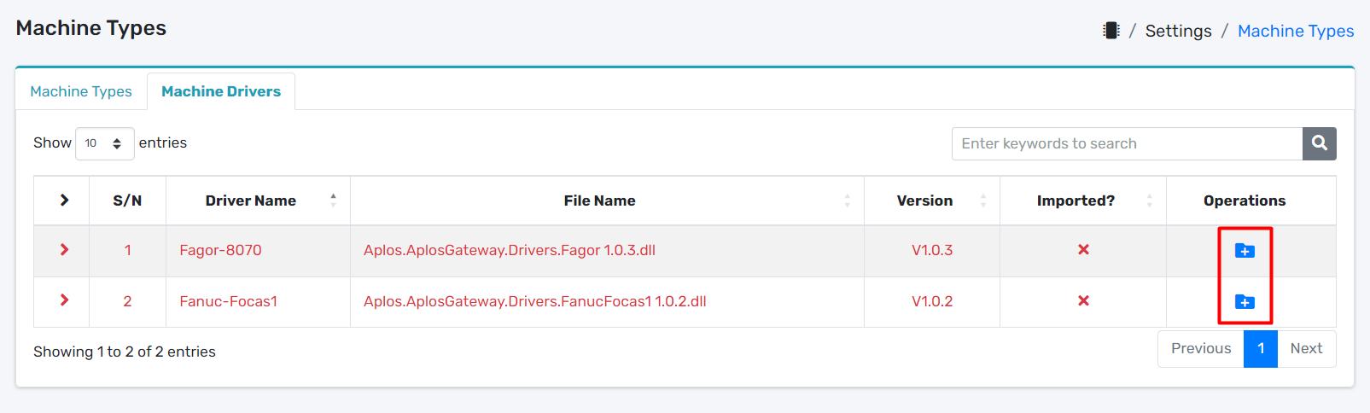Click the expand-all chevron in table header
The image size is (1370, 413).
tap(64, 200)
